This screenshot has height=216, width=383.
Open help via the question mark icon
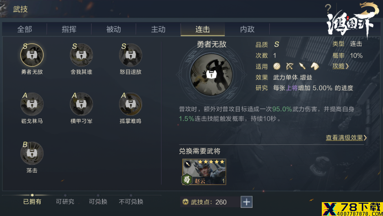pyautogui.click(x=328, y=9)
